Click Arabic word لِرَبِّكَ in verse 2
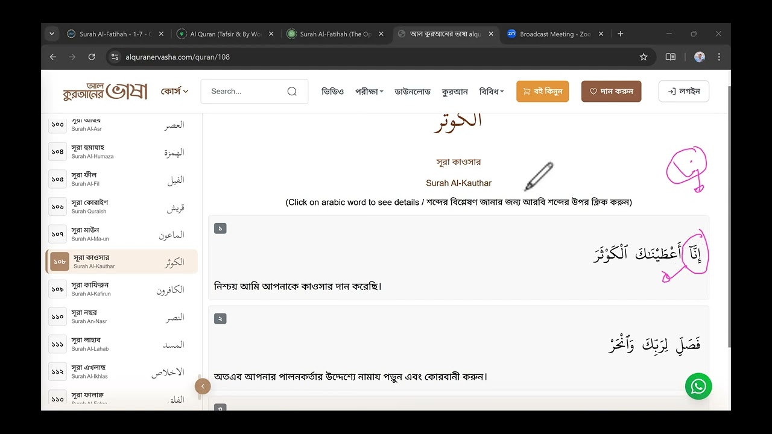 pos(654,345)
